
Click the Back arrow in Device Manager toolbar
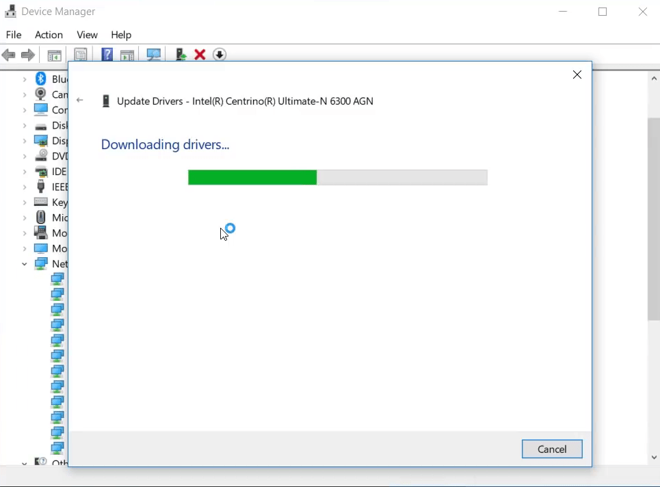pos(9,55)
